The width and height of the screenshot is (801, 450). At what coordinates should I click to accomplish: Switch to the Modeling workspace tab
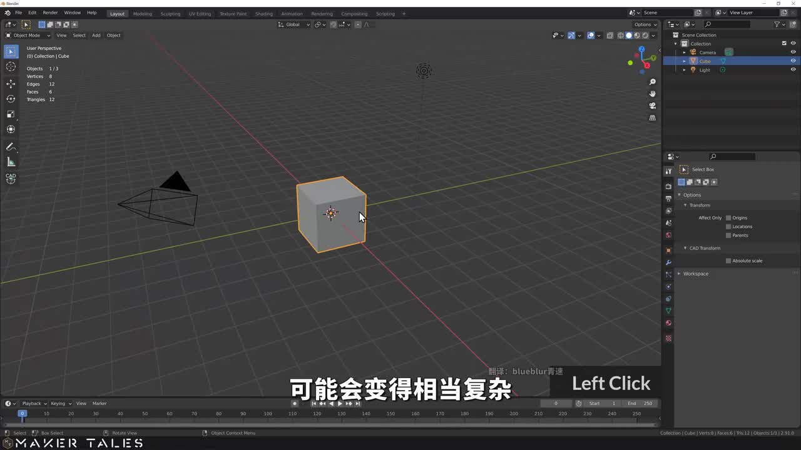pyautogui.click(x=142, y=14)
